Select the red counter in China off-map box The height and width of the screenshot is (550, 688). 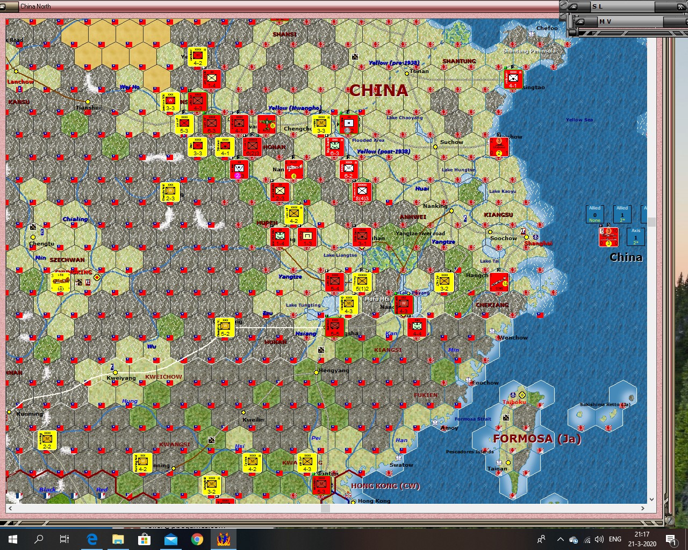click(x=608, y=237)
